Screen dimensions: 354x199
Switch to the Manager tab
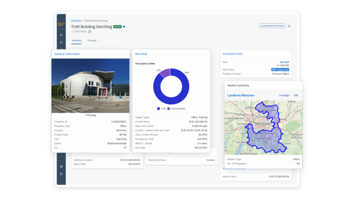92,40
